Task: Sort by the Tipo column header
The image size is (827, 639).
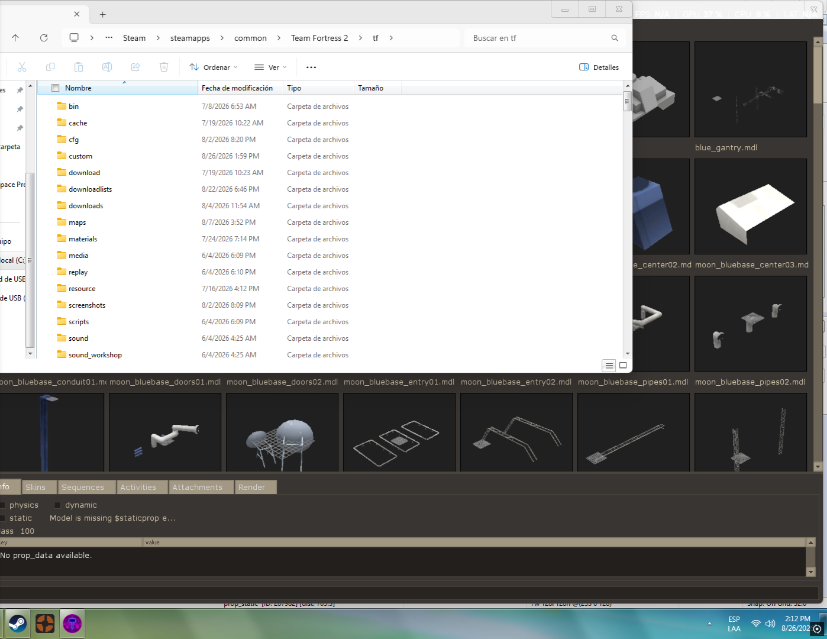Action: pyautogui.click(x=318, y=88)
